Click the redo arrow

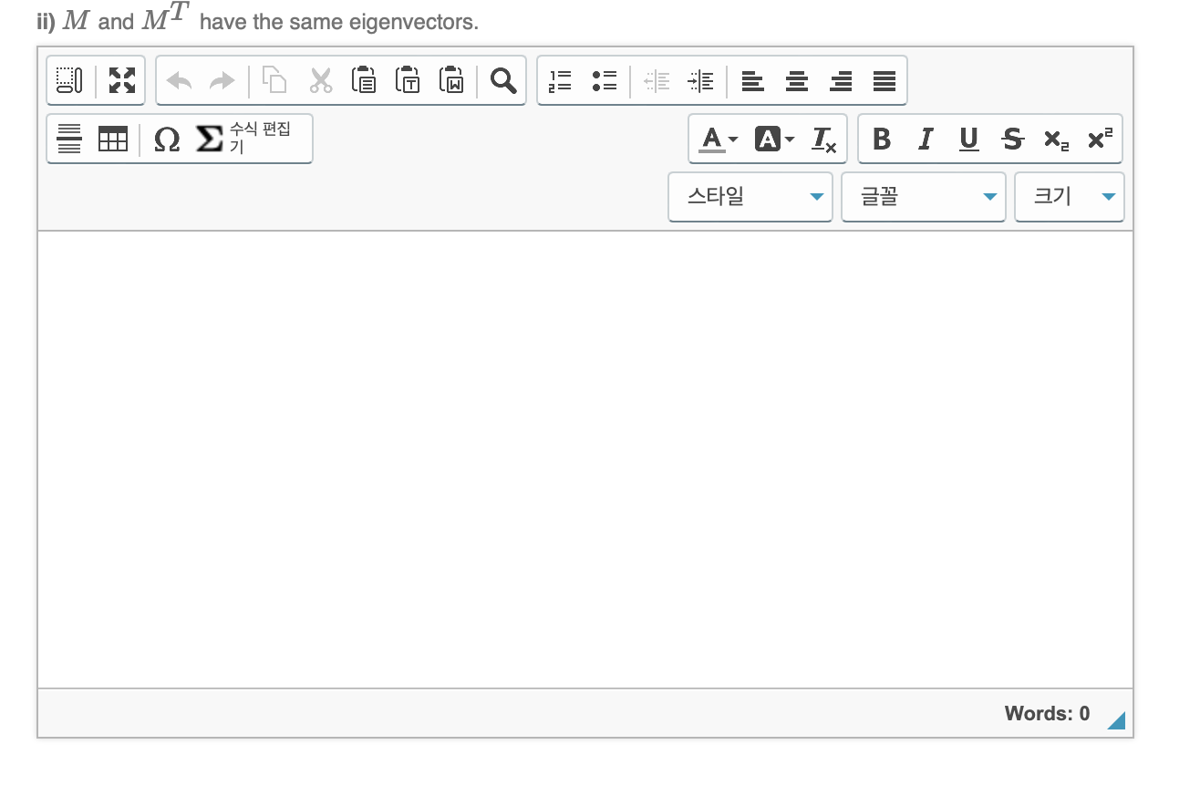click(222, 81)
